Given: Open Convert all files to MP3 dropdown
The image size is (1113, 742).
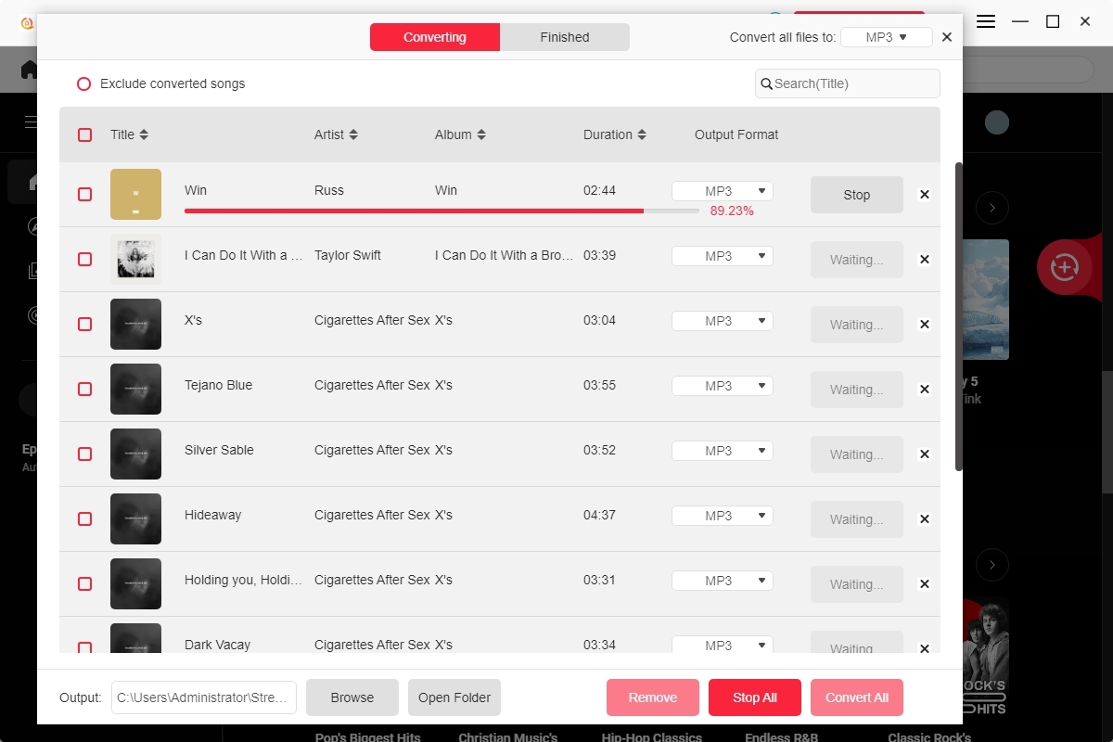Looking at the screenshot, I should (x=887, y=37).
